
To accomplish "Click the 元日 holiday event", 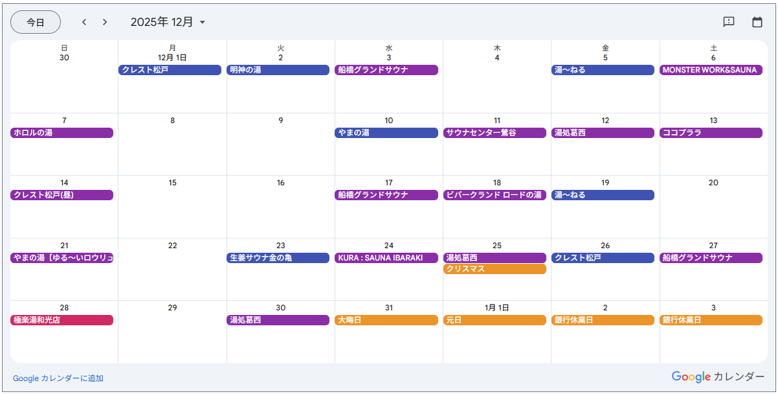I will pos(495,320).
